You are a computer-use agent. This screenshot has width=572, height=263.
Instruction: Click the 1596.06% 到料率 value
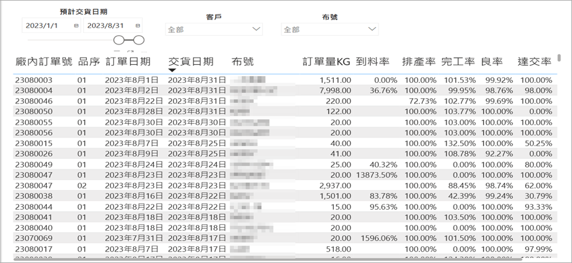[x=379, y=239]
